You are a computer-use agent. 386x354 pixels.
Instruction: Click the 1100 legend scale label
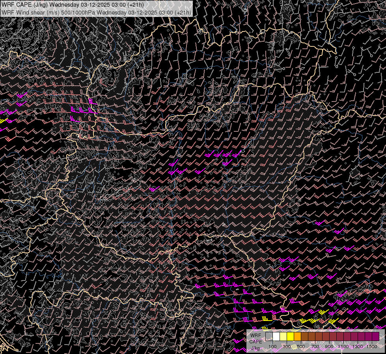343,347
